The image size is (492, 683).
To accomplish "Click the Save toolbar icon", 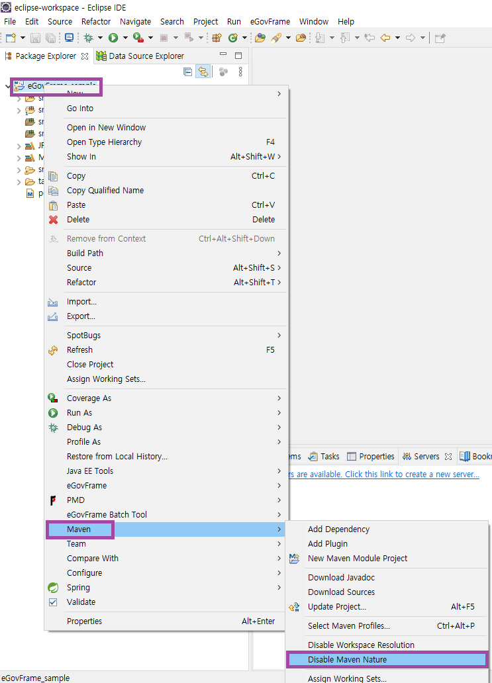I will [35, 38].
